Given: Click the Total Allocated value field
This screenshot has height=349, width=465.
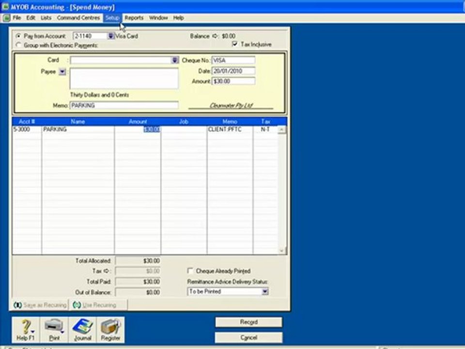Looking at the screenshot, I should point(138,261).
